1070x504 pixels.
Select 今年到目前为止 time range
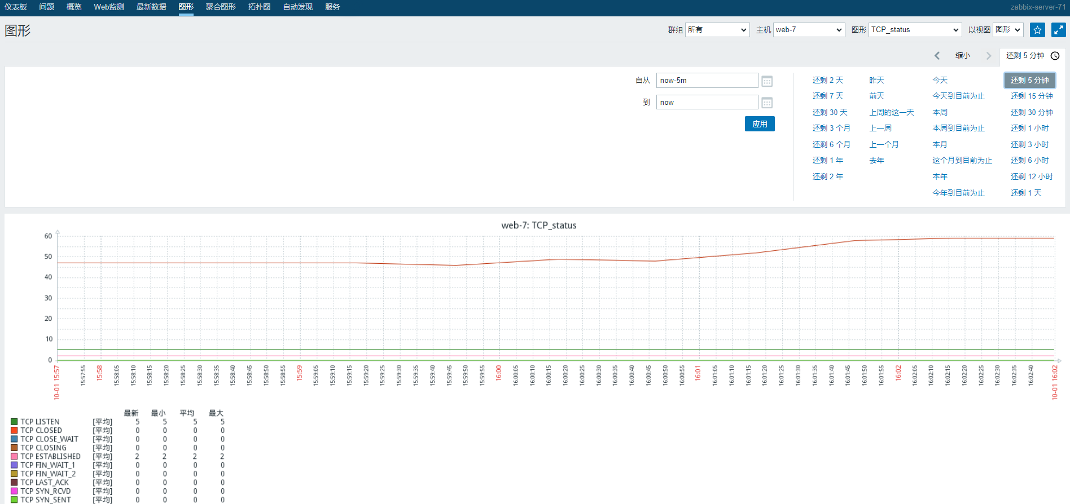coord(958,193)
